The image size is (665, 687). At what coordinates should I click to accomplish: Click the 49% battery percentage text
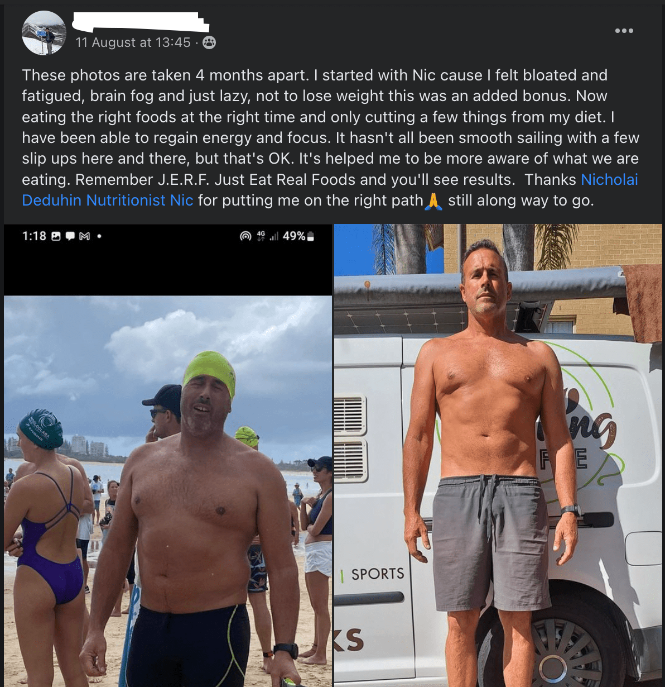[294, 236]
